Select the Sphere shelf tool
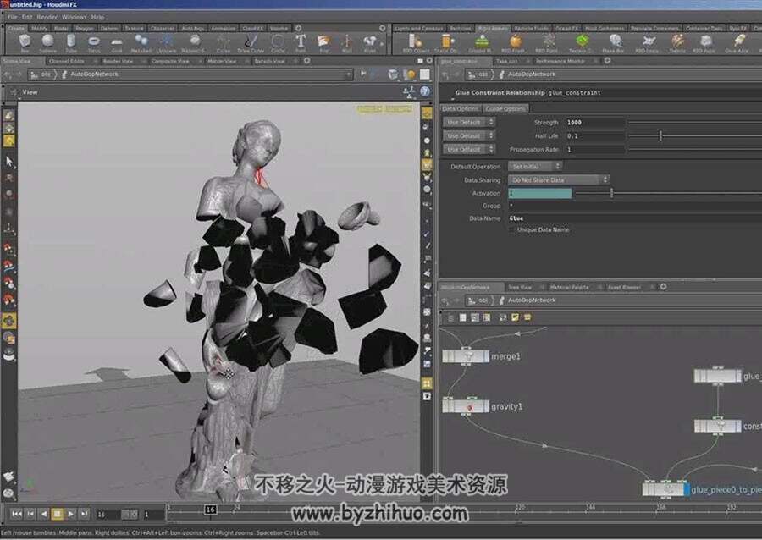Image resolution: width=762 pixels, height=540 pixels. (x=47, y=44)
